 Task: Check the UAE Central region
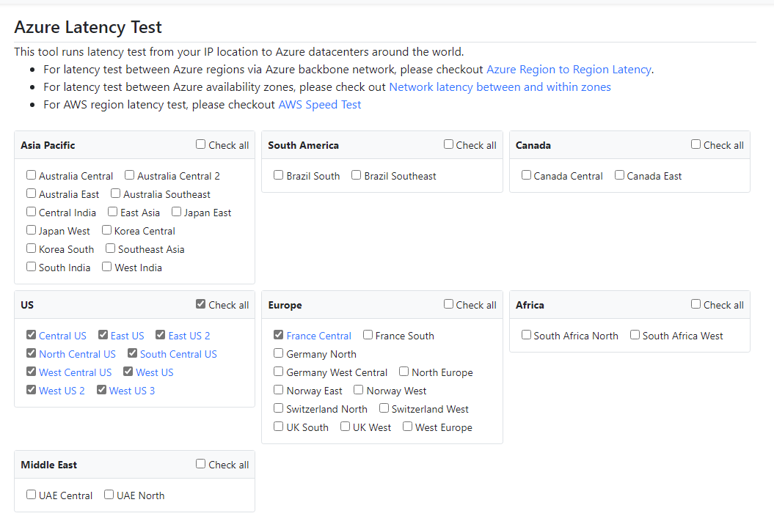click(31, 495)
